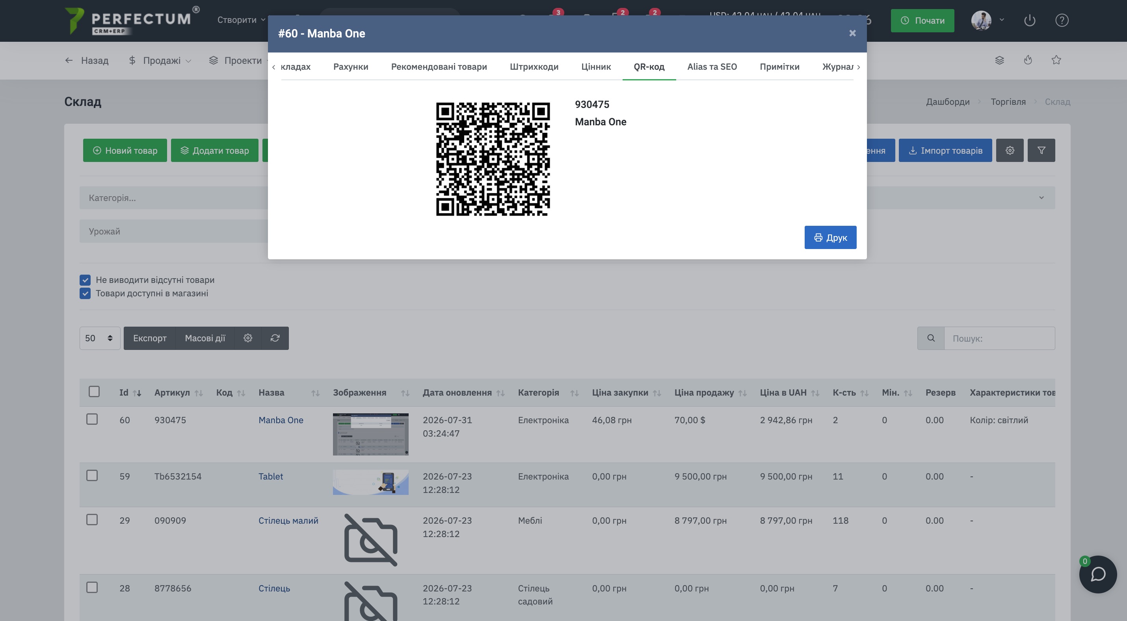The height and width of the screenshot is (621, 1127).
Task: Toggle the select-all header checkbox
Action: click(x=94, y=391)
